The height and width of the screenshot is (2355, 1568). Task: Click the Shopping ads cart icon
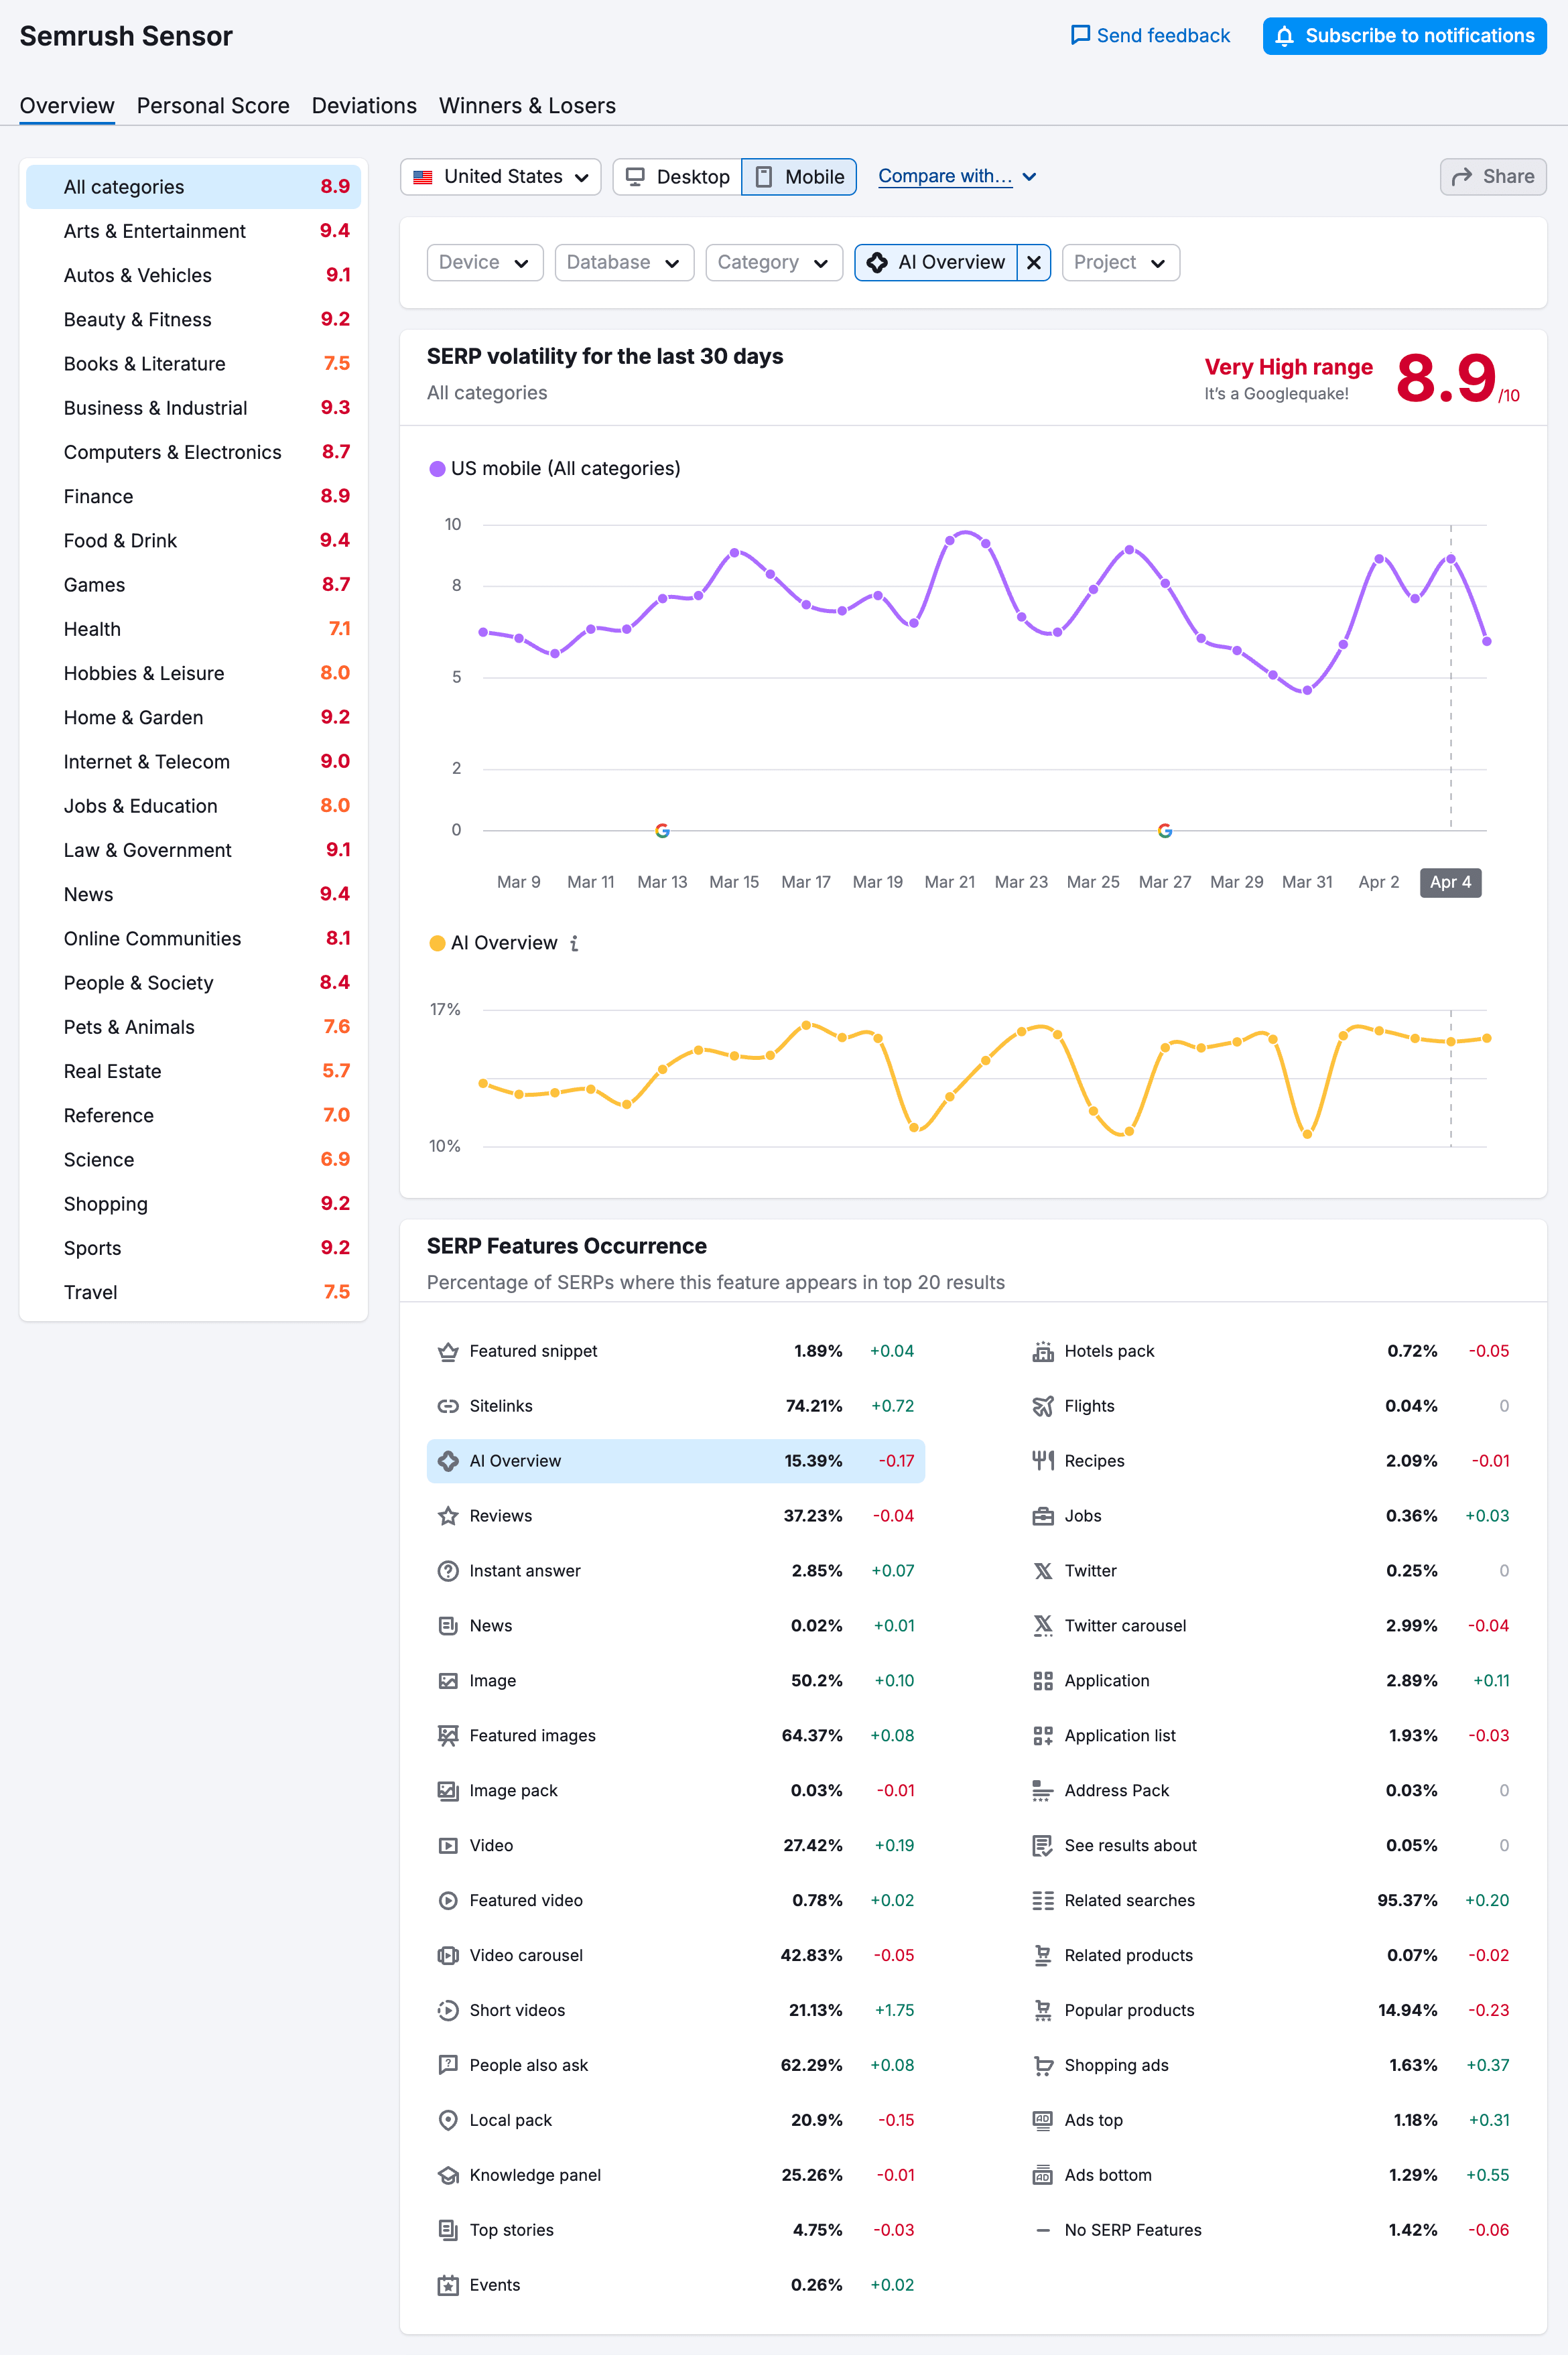pos(1043,2066)
